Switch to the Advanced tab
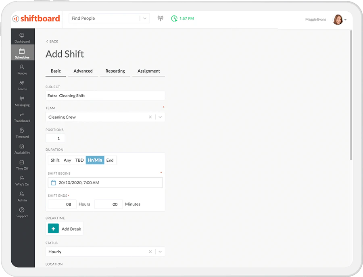Viewport: 363px width, 277px height. click(x=83, y=71)
